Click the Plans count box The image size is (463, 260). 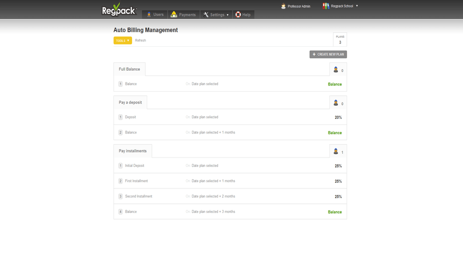pos(340,40)
